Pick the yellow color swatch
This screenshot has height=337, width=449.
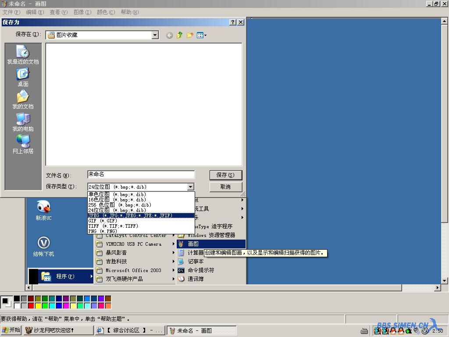[38, 306]
